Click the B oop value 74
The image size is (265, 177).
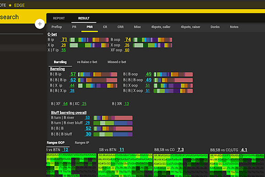pos(128,39)
